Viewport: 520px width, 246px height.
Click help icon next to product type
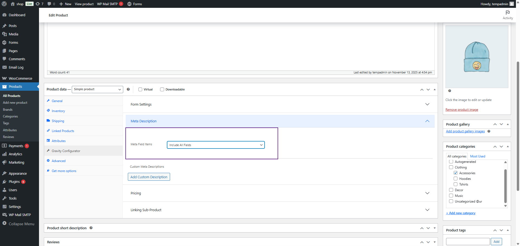pos(128,89)
